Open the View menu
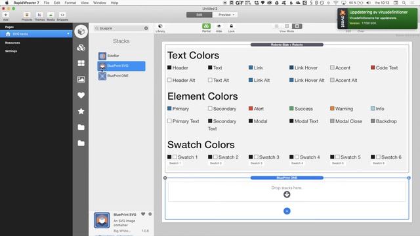Screen dimensions: 420x236 click(85, 3)
